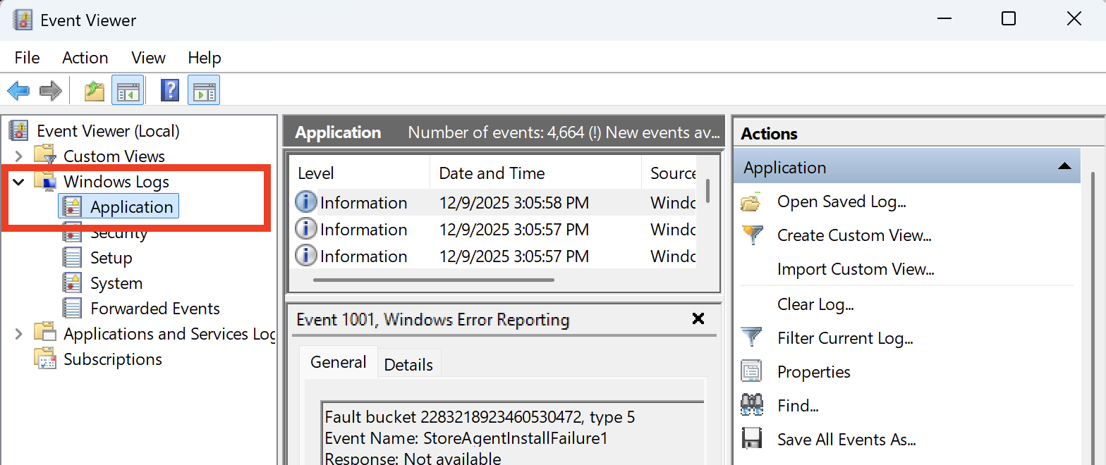This screenshot has width=1106, height=465.
Task: Open the Help question mark toolbar icon
Action: [x=170, y=90]
